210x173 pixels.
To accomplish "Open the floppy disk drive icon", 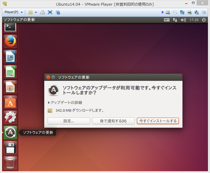I will click(x=10, y=148).
